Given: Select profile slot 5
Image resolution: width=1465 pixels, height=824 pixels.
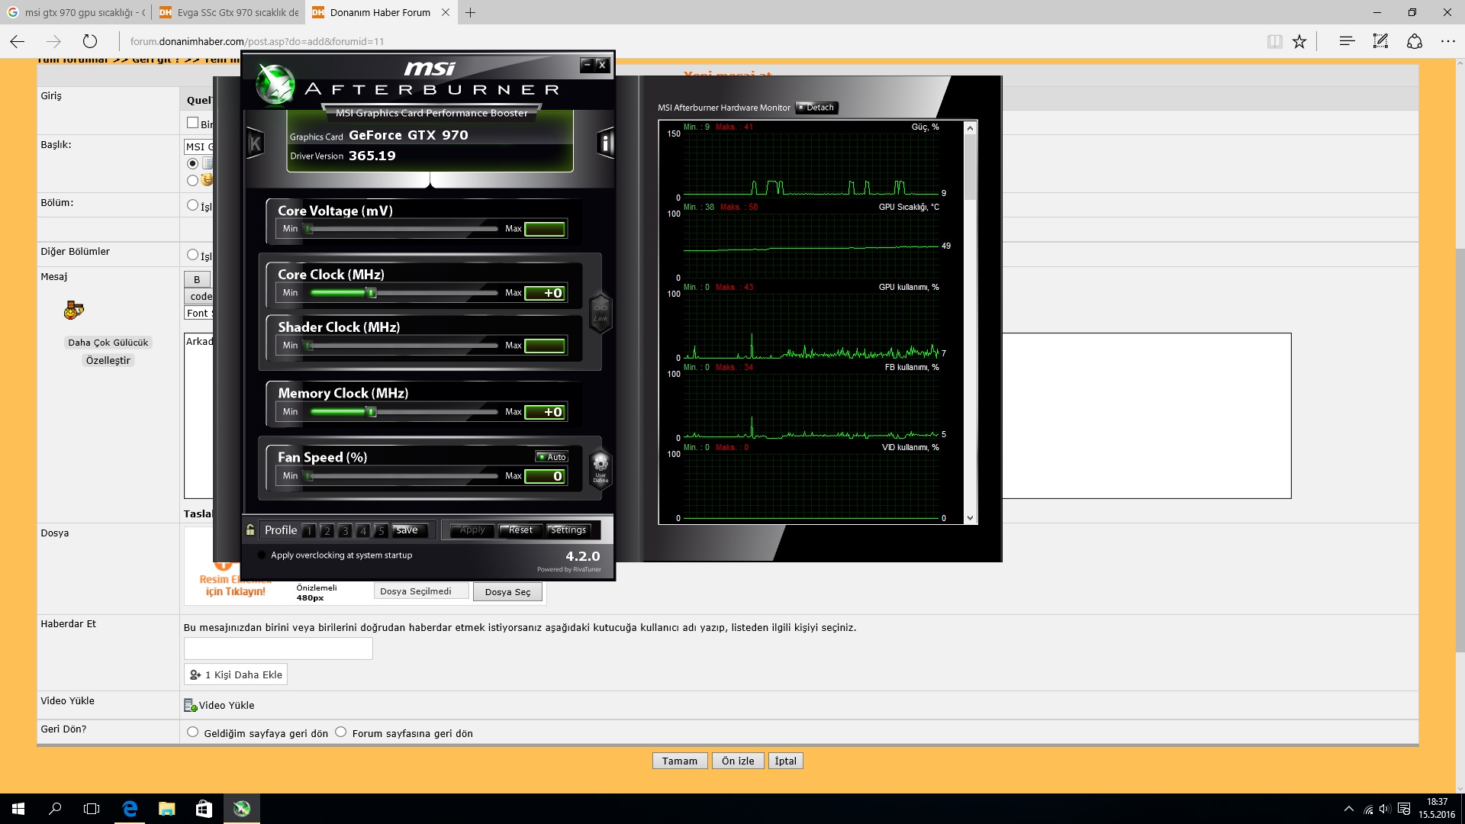Looking at the screenshot, I should point(381,530).
